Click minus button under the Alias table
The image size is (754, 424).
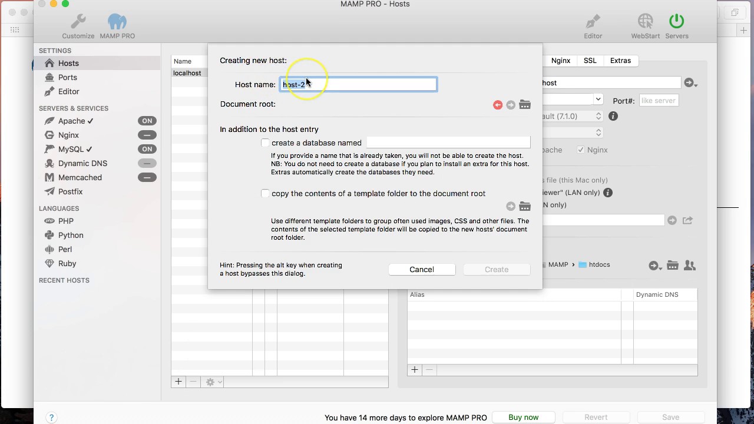tap(429, 370)
